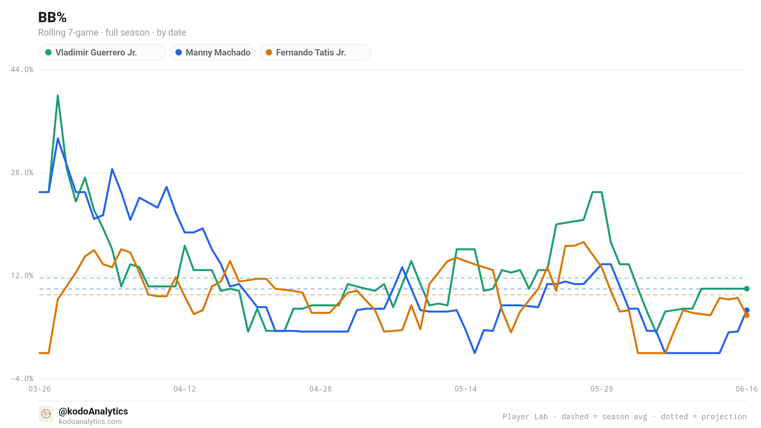This screenshot has height=428, width=761.
Task: Select the green endpoint marker at 06-16
Action: coord(747,289)
